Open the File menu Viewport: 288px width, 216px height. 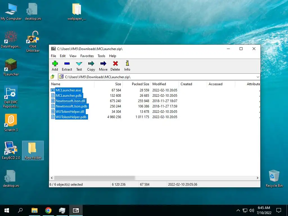pos(53,56)
